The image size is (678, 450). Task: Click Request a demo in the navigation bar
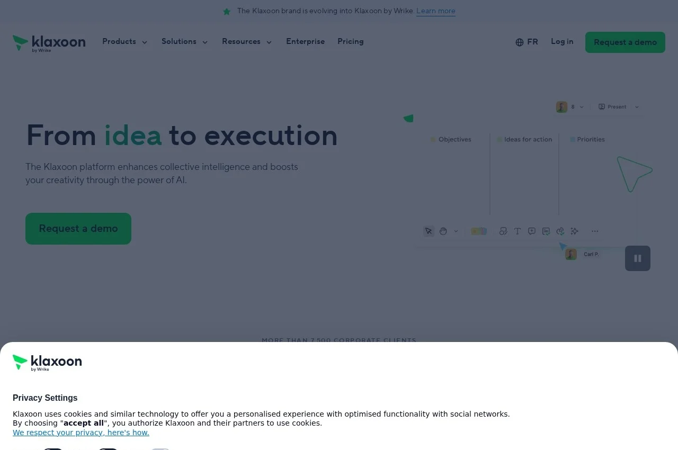coord(625,42)
